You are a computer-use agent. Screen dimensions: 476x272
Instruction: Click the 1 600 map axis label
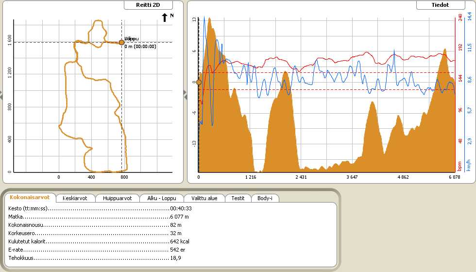pyautogui.click(x=10, y=40)
